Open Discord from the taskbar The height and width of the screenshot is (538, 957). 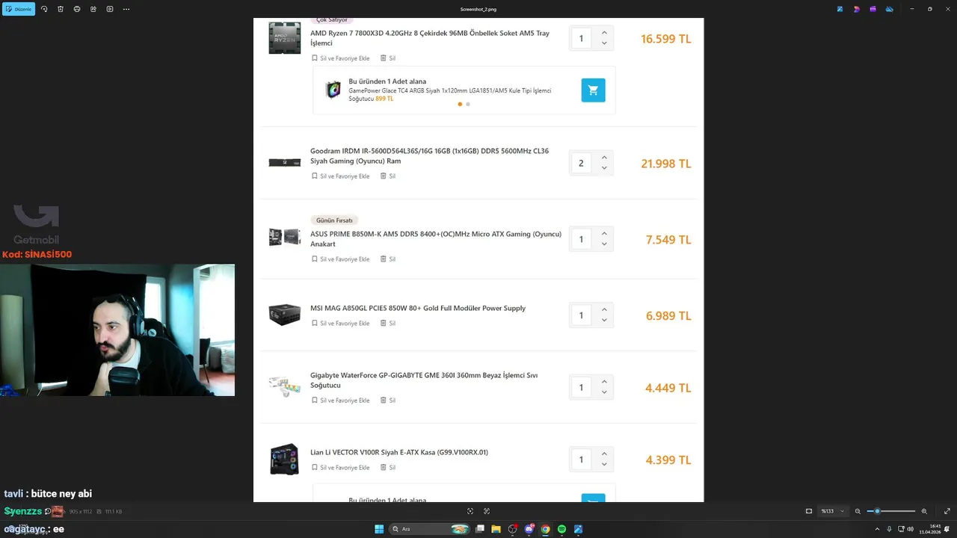click(x=529, y=529)
